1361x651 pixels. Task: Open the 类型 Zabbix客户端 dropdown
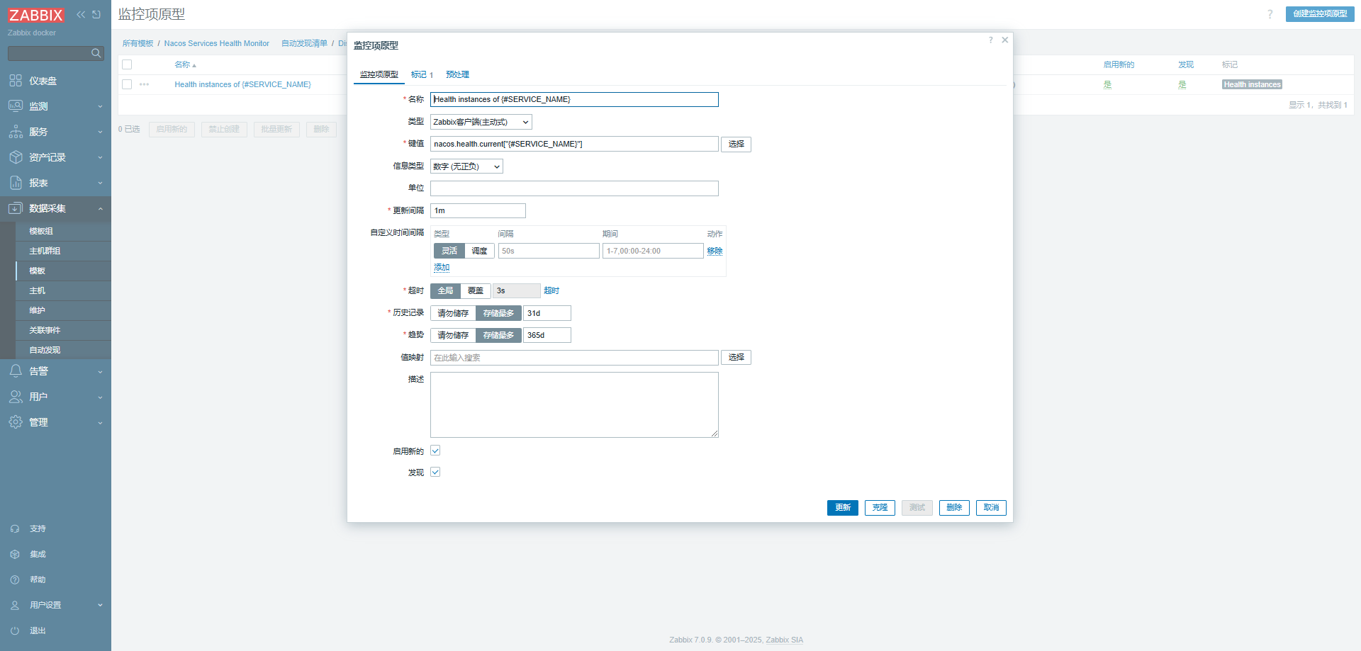click(x=481, y=122)
